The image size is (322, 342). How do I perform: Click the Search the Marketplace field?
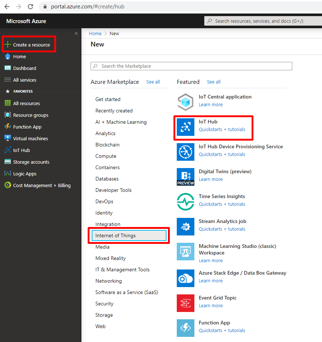pyautogui.click(x=191, y=66)
